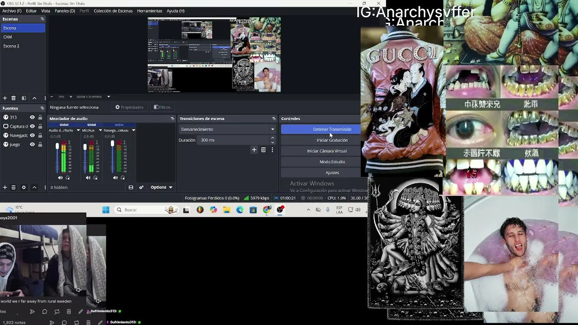This screenshot has width=578, height=325.
Task: Switch audio mixer layout icon
Action: tap(131, 187)
